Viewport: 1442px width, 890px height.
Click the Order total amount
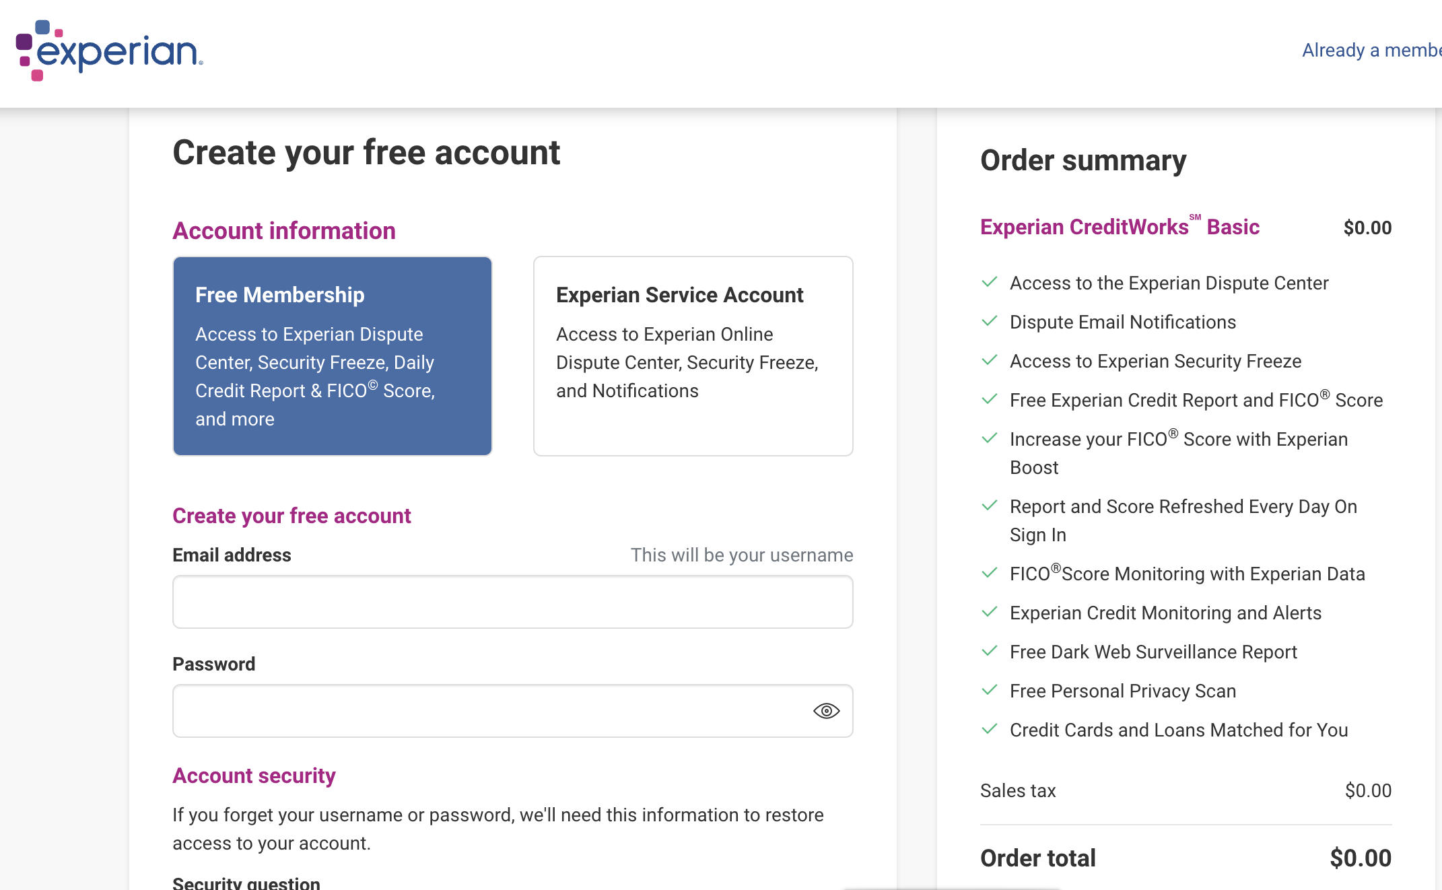(x=1360, y=858)
